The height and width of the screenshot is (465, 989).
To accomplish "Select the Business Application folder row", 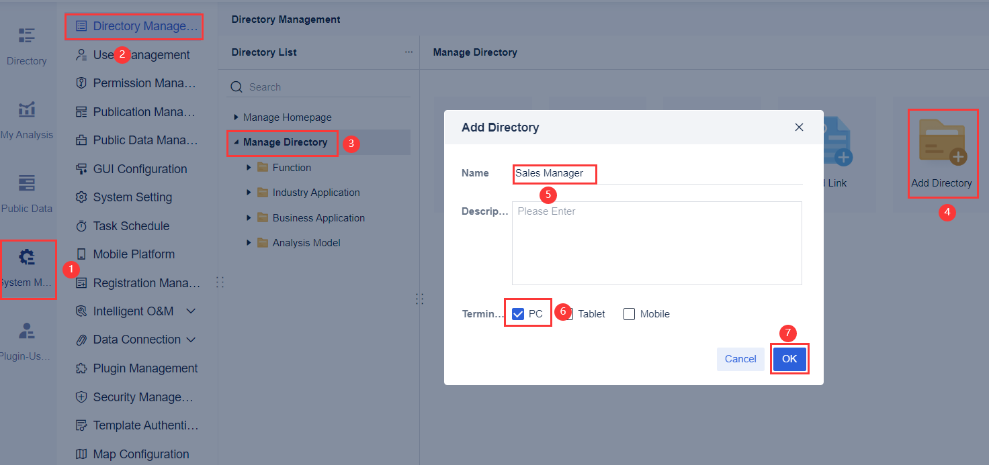I will tap(318, 218).
